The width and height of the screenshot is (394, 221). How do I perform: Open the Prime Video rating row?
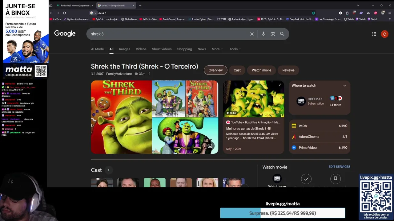point(320,148)
